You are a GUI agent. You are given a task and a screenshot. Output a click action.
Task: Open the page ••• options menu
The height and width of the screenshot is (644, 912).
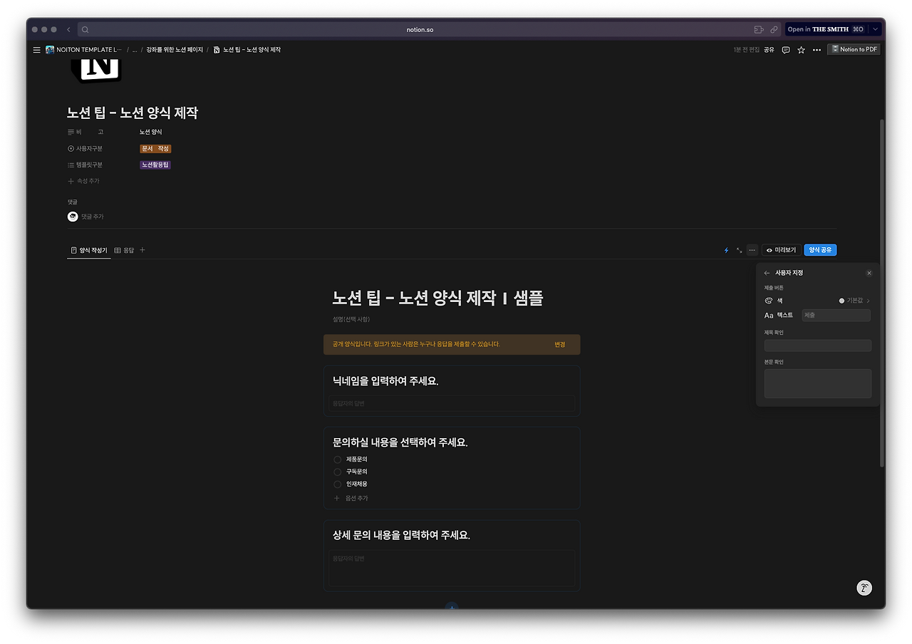817,49
